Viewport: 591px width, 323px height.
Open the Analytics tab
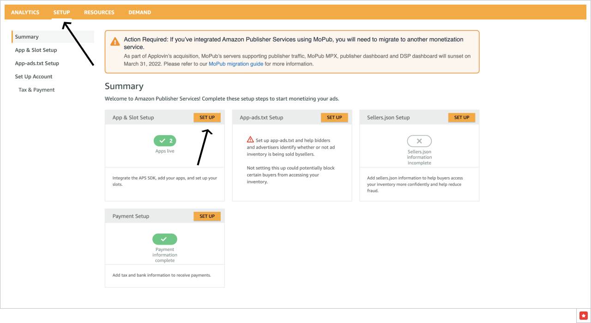point(25,12)
